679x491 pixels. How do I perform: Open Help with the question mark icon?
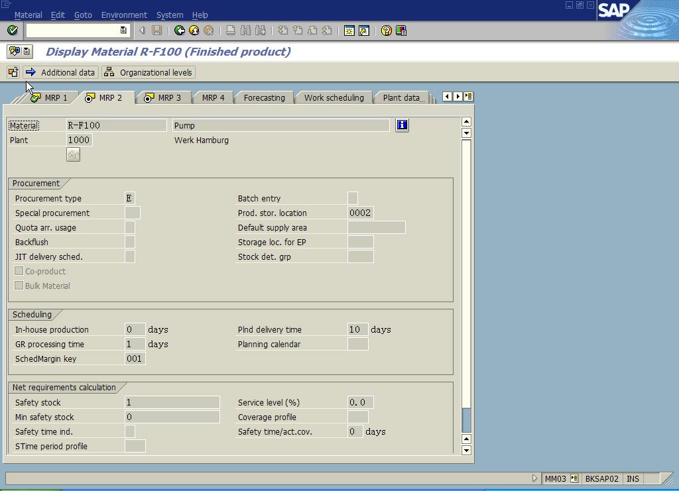pyautogui.click(x=387, y=30)
